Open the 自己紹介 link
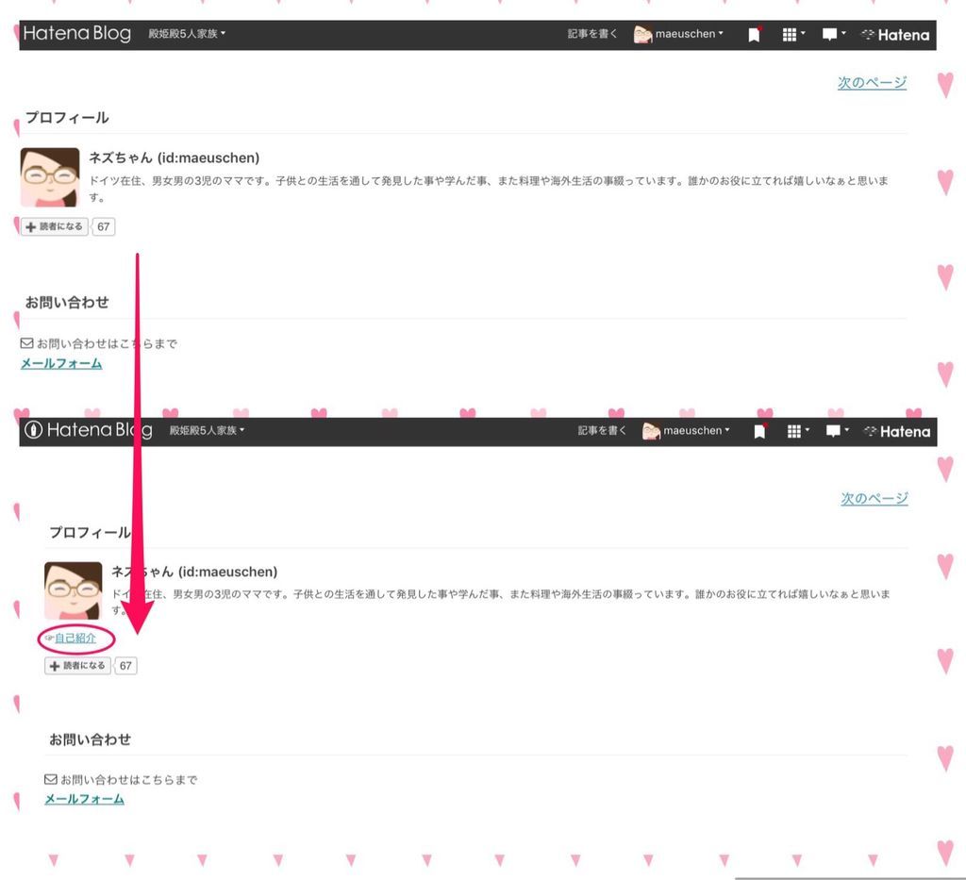The height and width of the screenshot is (880, 966). point(75,638)
